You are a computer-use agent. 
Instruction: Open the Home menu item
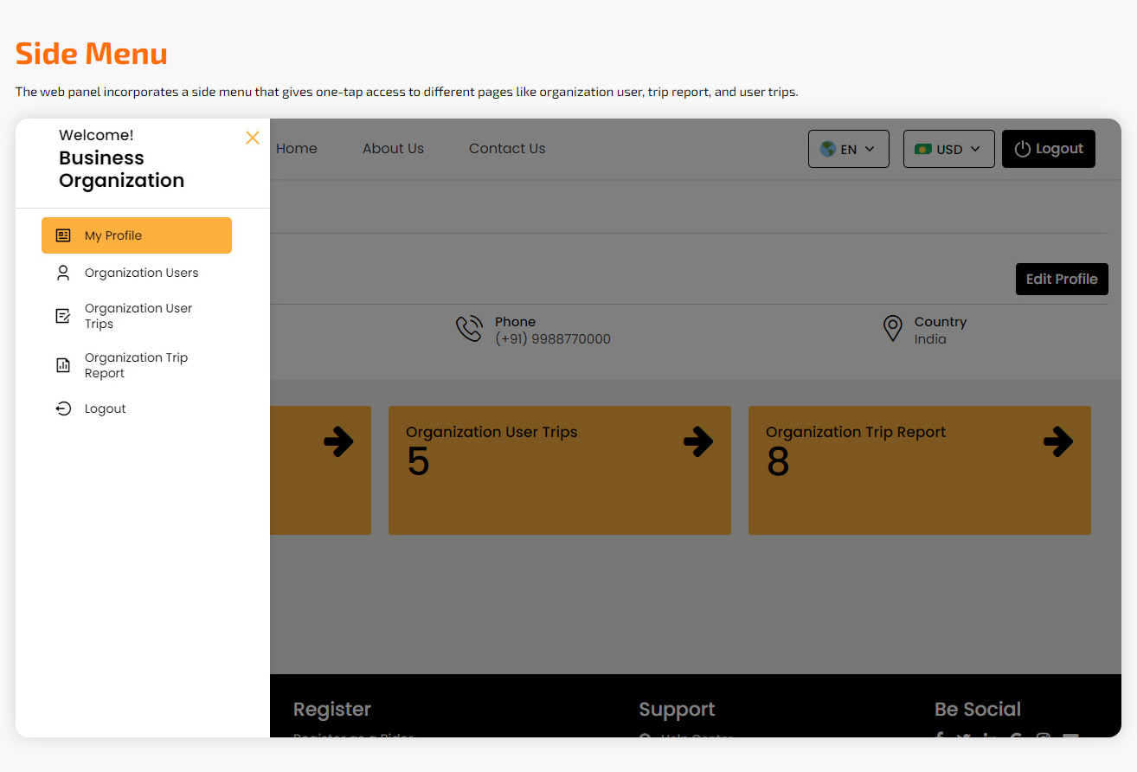click(x=296, y=148)
